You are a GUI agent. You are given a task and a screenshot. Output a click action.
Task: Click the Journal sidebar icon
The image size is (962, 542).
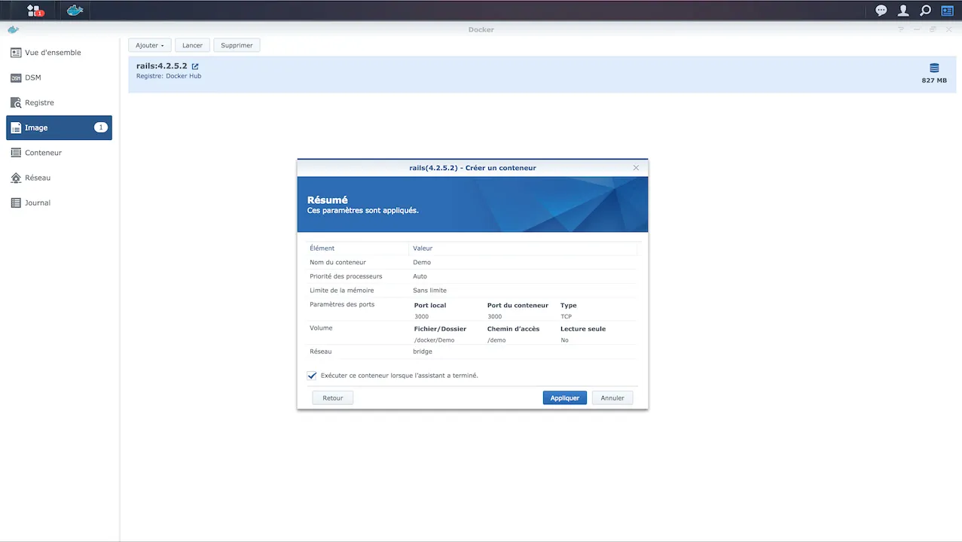16,202
